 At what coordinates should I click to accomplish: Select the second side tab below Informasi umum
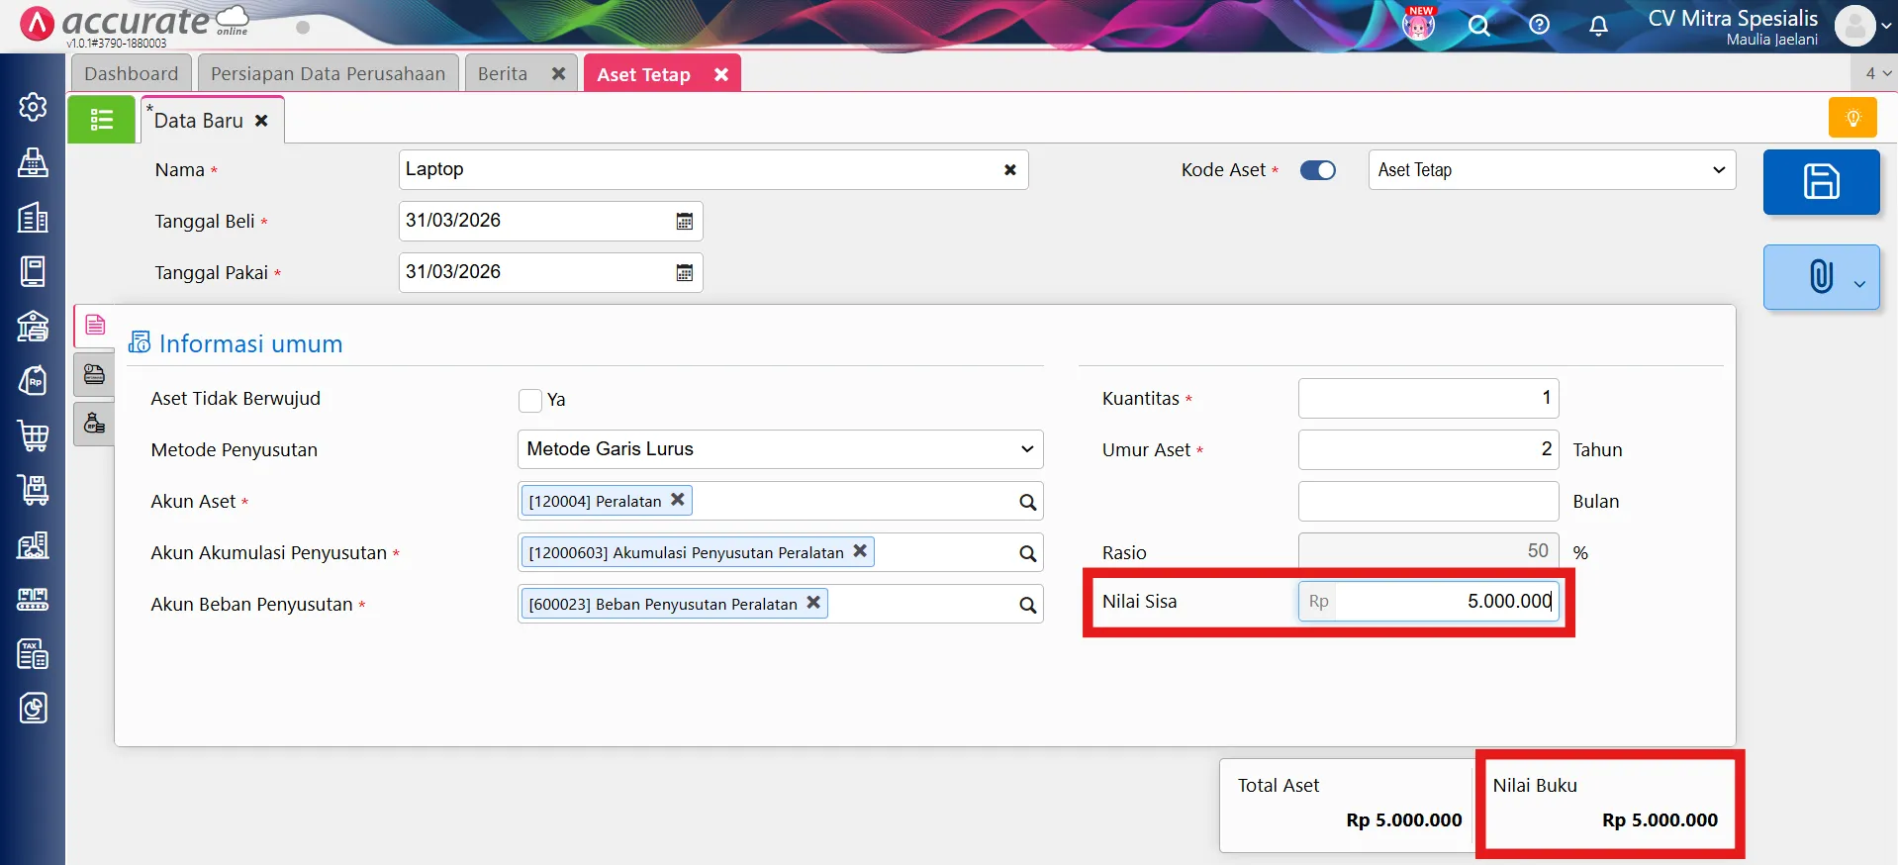pos(94,374)
